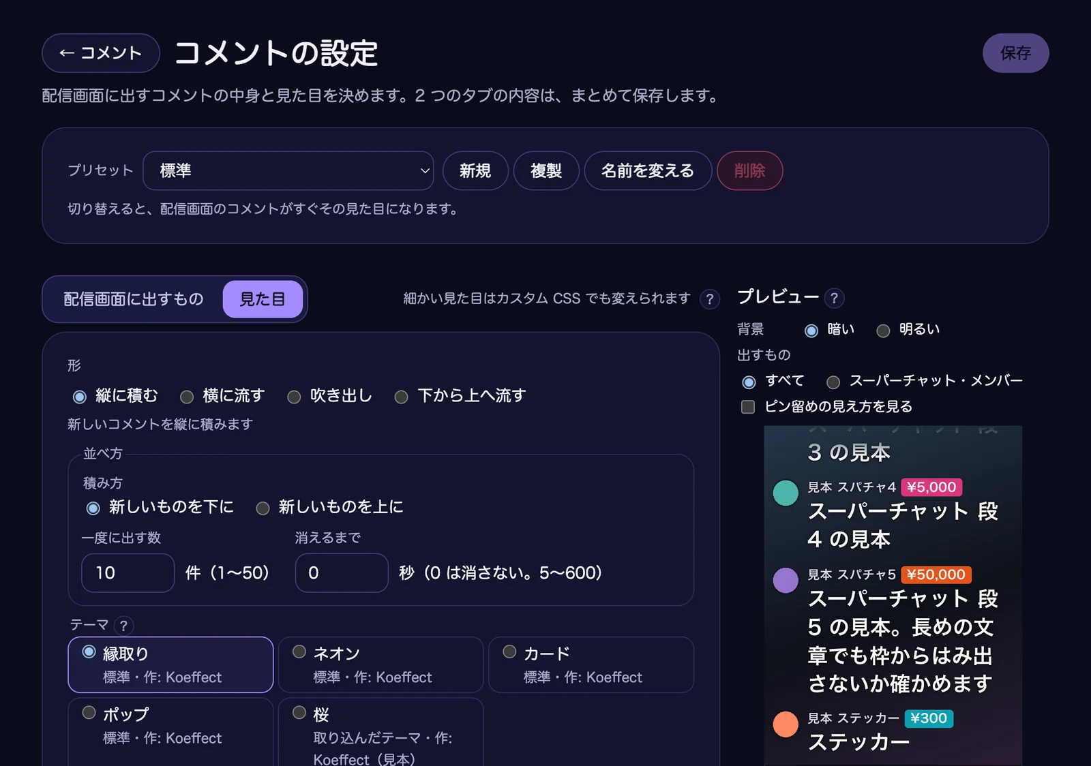
Task: Click the 一度に出す数 input field
Action: 128,573
